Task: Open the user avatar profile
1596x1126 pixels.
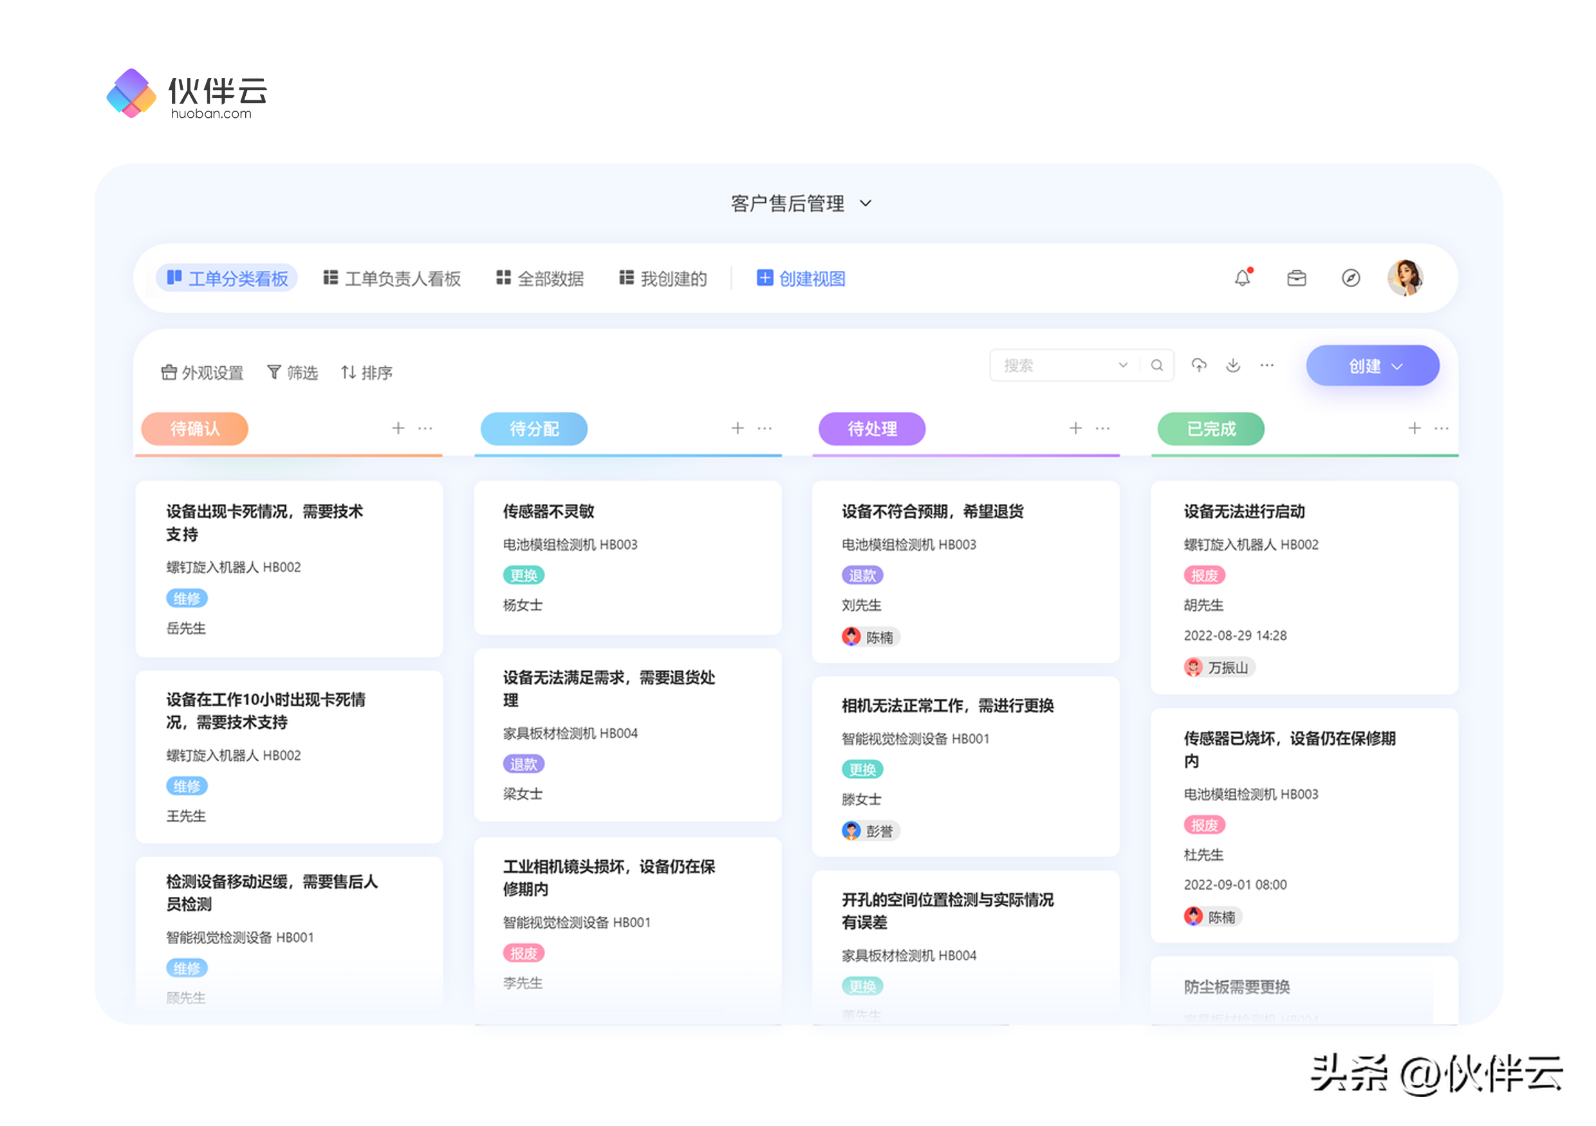Action: click(1406, 278)
